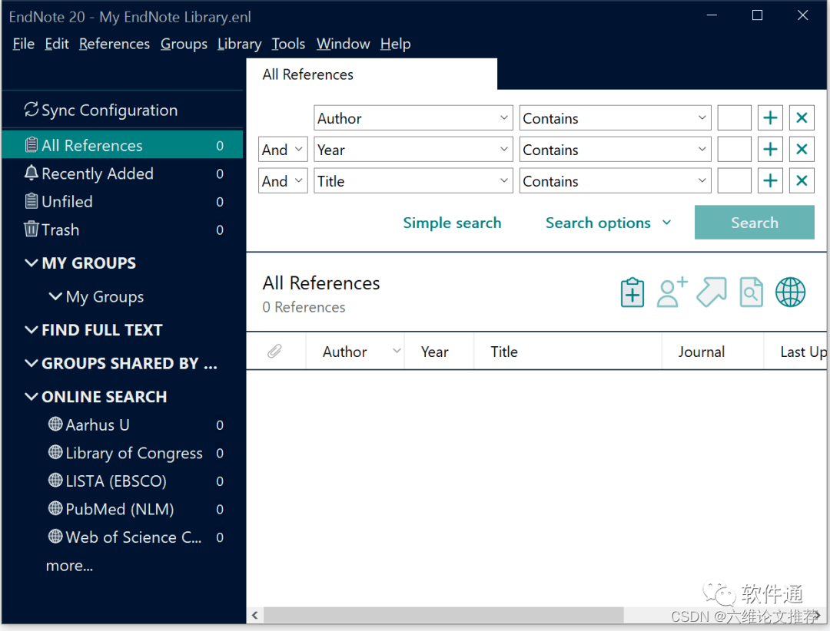Collapse the FIND FULL TEXT section
This screenshot has height=631, width=830.
coord(32,329)
